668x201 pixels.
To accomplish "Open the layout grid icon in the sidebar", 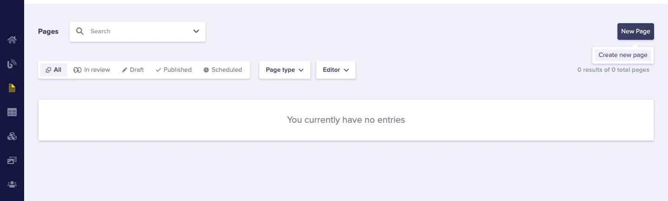I will (x=12, y=112).
